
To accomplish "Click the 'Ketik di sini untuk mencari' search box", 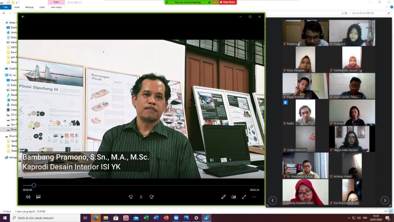I will coord(45,218).
